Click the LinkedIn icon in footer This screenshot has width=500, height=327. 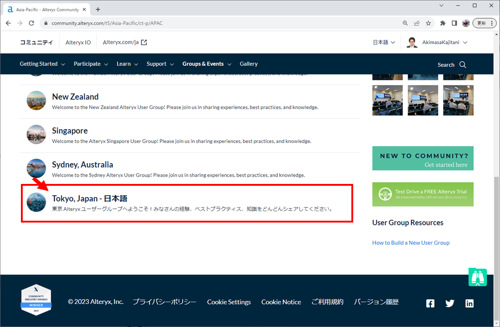click(470, 303)
